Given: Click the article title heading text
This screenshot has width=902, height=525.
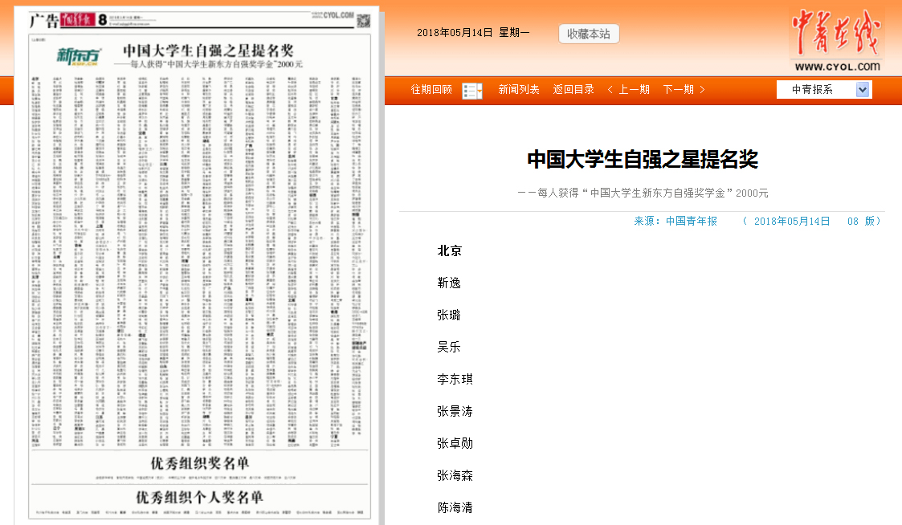Looking at the screenshot, I should coord(643,159).
